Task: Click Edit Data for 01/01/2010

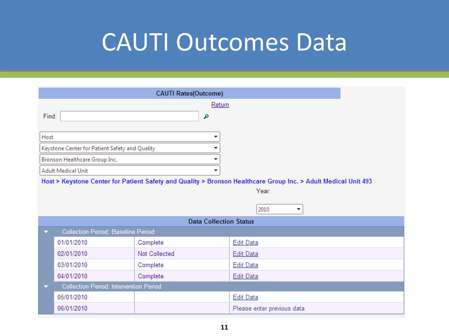Action: (x=246, y=242)
